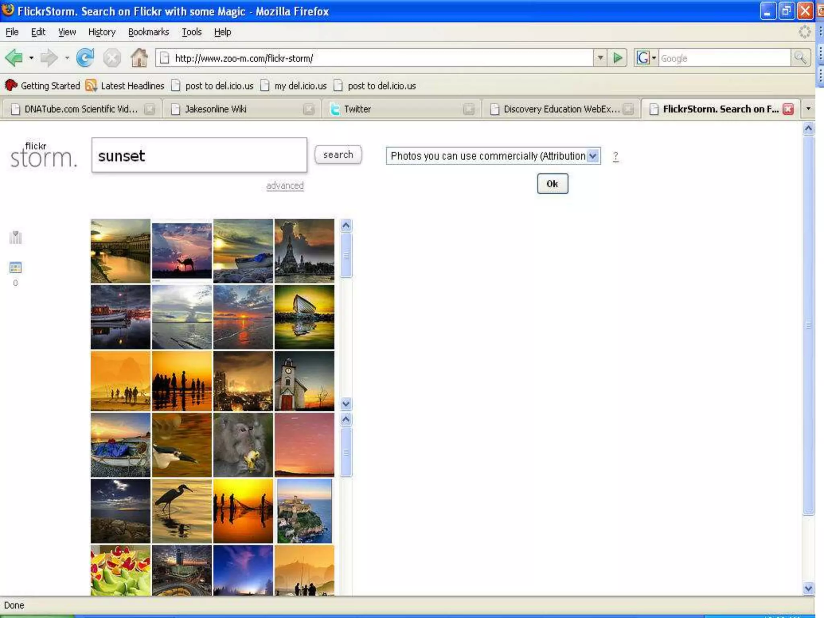Click the page scrollbar up arrow

tap(808, 129)
